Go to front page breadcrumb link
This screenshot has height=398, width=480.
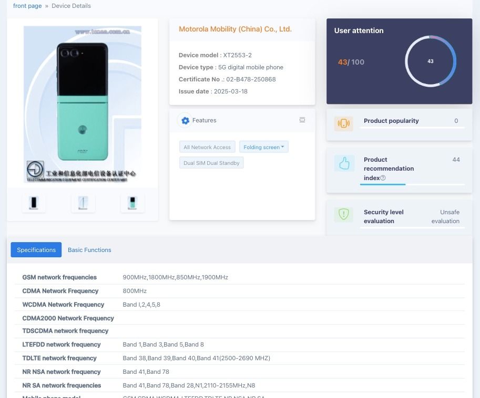(27, 6)
